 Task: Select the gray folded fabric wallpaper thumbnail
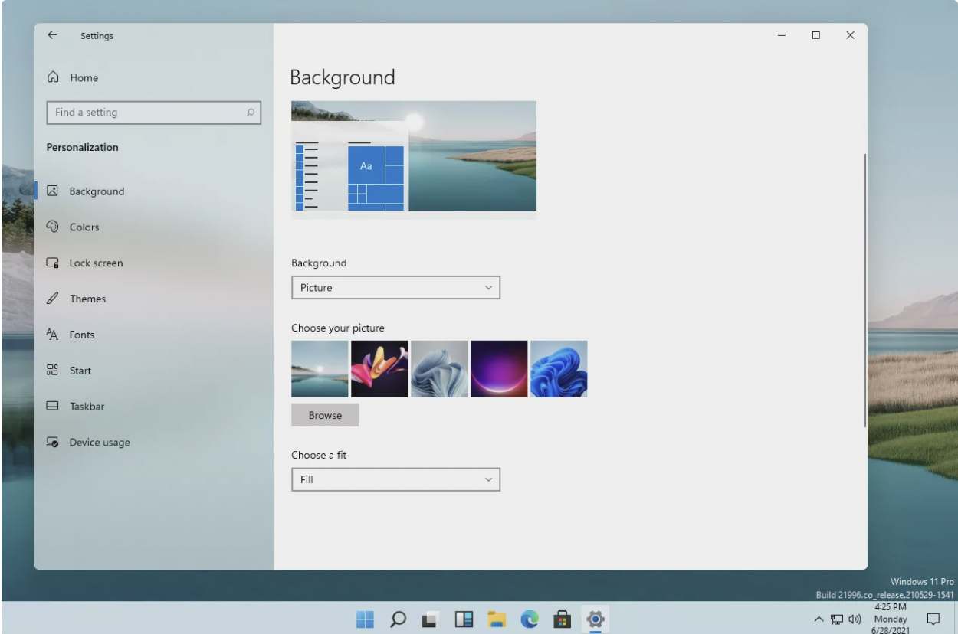[439, 369]
